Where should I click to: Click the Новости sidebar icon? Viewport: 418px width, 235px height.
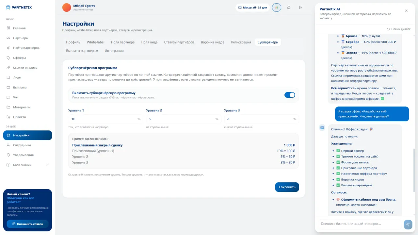(8, 117)
